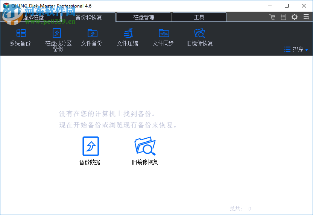
Task: Open the hamburger menu icon
Action: [306, 17]
